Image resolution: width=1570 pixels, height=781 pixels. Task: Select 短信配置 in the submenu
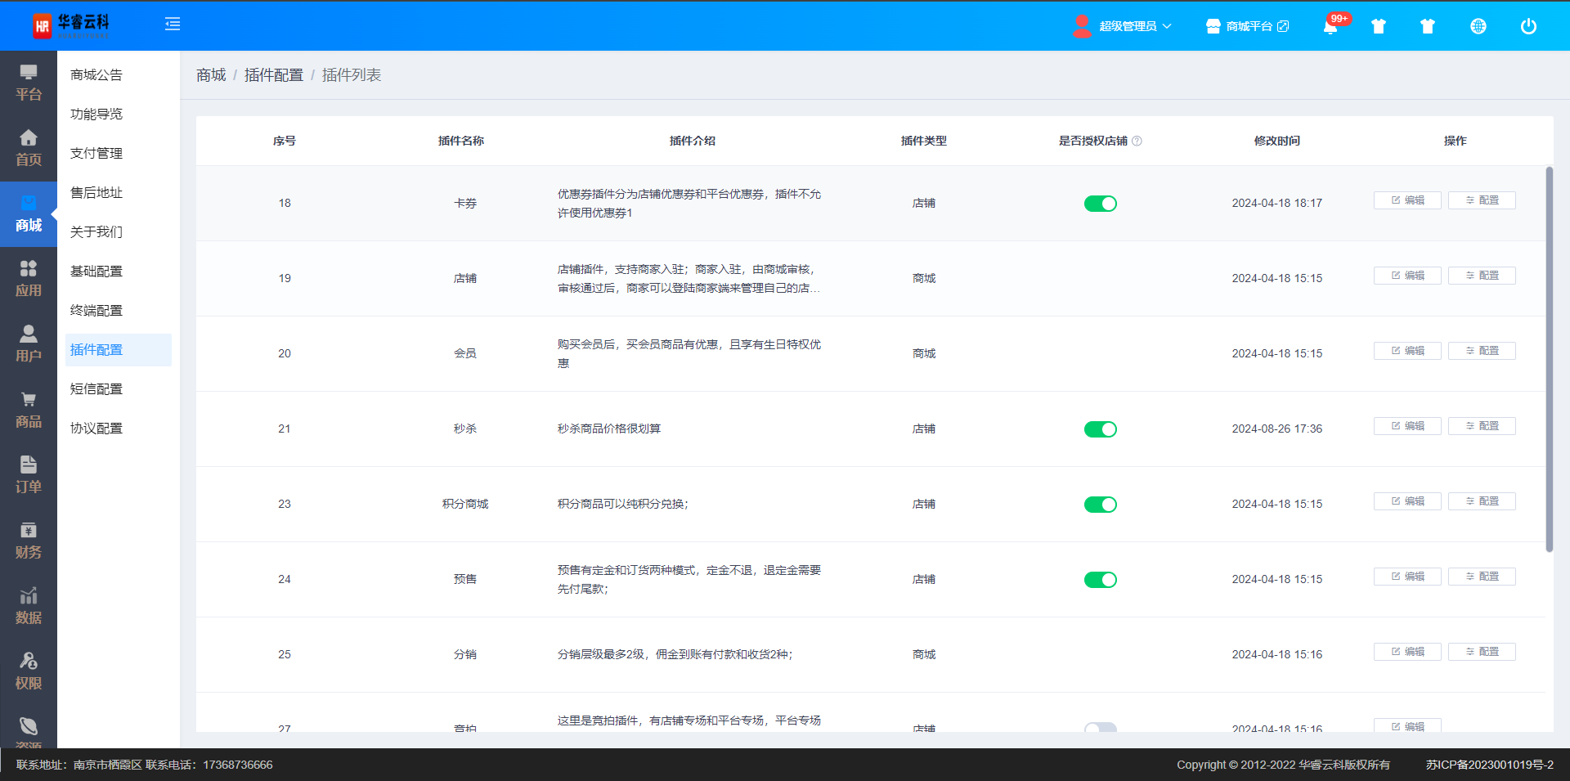click(96, 388)
